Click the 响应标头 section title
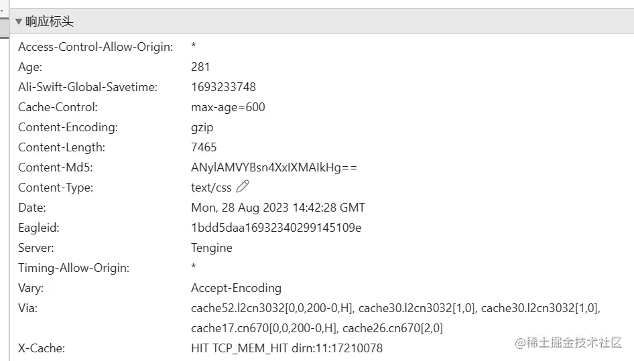Image resolution: width=634 pixels, height=361 pixels. (50, 21)
